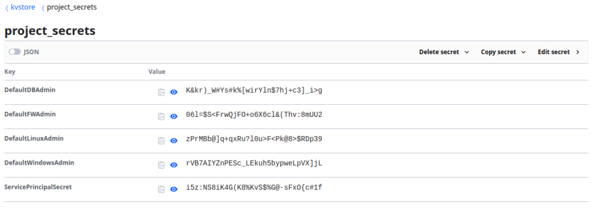Hide the ServicePrincipalSecret value
Screen dimensions: 596x214
tap(173, 190)
